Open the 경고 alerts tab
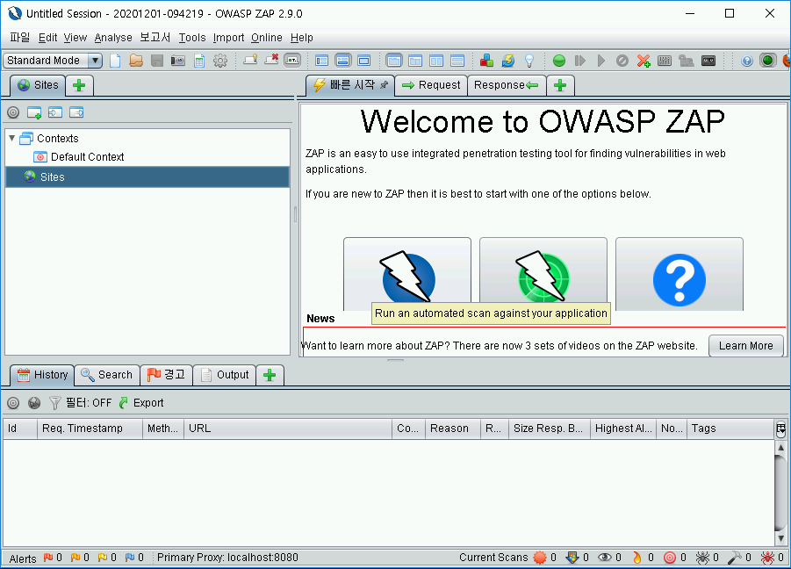The width and height of the screenshot is (791, 569). click(167, 375)
